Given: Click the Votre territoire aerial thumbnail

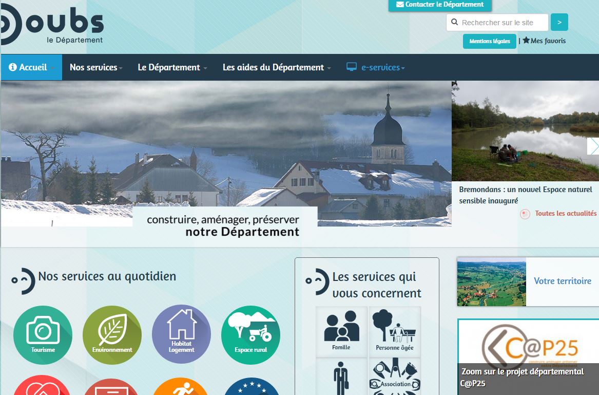Looking at the screenshot, I should click(x=492, y=282).
